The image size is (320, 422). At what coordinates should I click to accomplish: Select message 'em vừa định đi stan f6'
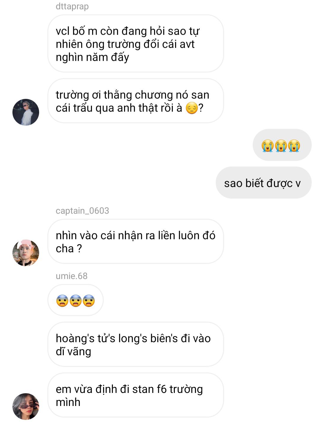[136, 395]
